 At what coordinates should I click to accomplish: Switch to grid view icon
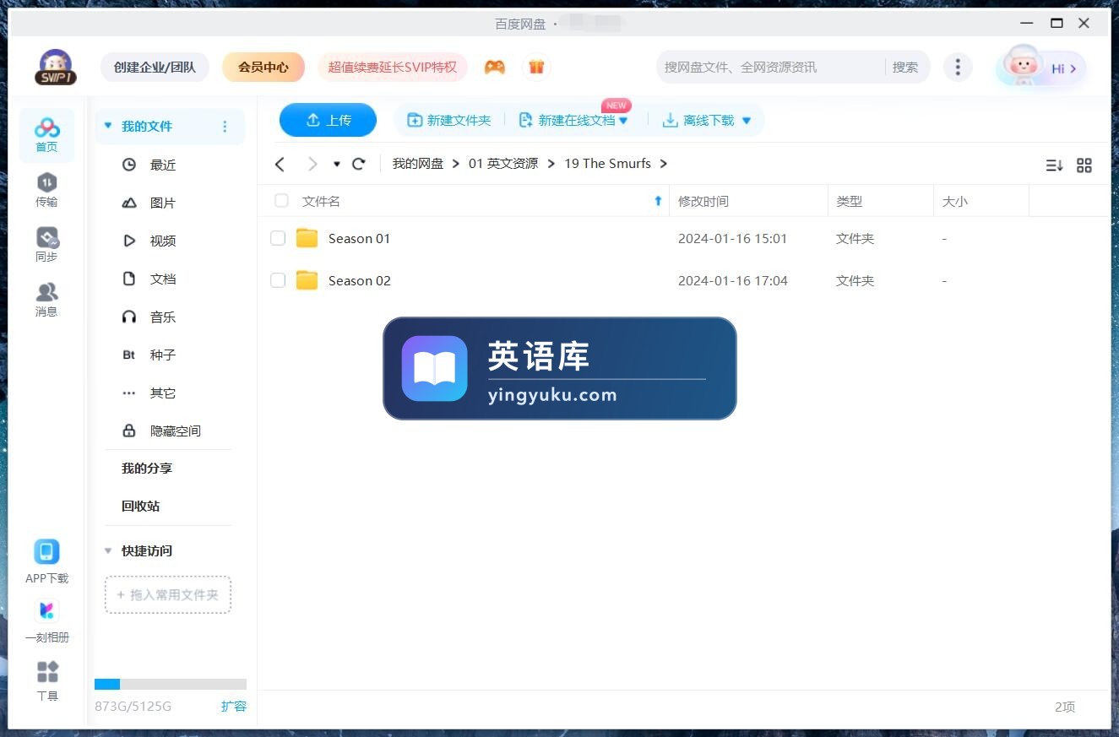click(1084, 165)
